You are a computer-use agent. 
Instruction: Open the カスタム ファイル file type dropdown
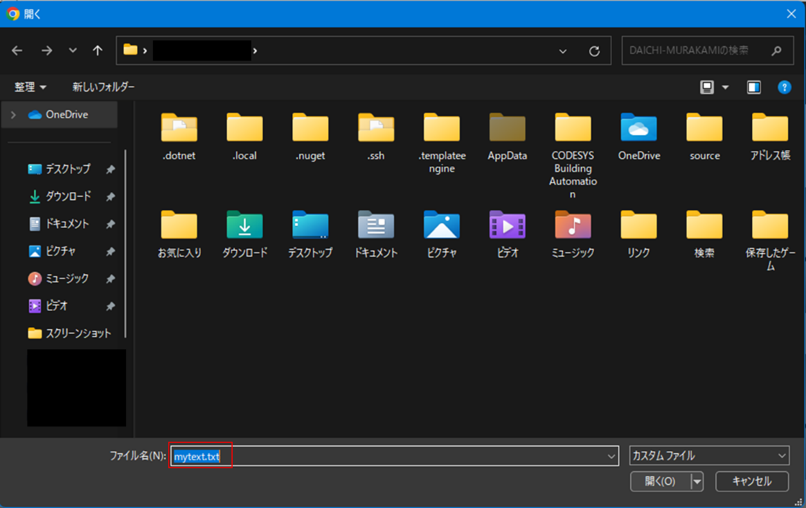coord(709,455)
